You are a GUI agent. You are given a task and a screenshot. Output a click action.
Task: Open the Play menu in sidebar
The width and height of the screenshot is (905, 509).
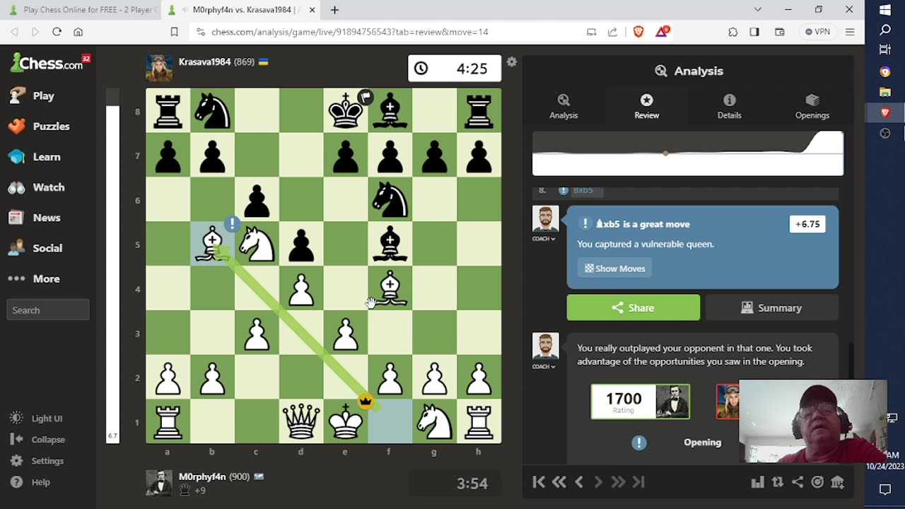[32, 95]
